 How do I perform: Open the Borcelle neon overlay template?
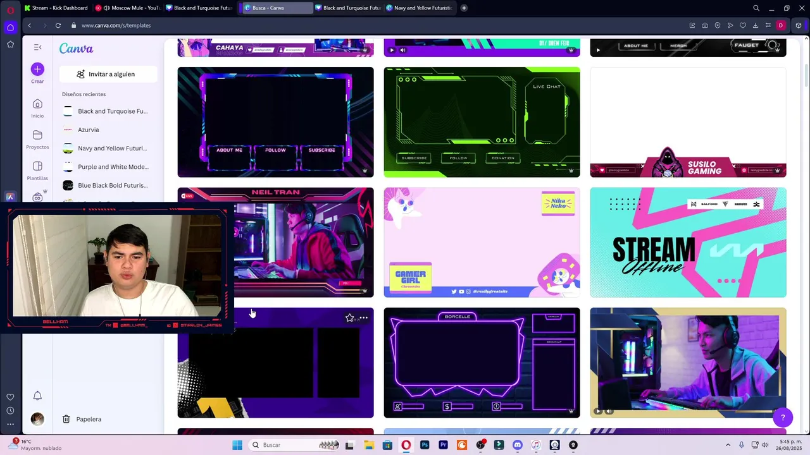pyautogui.click(x=482, y=363)
